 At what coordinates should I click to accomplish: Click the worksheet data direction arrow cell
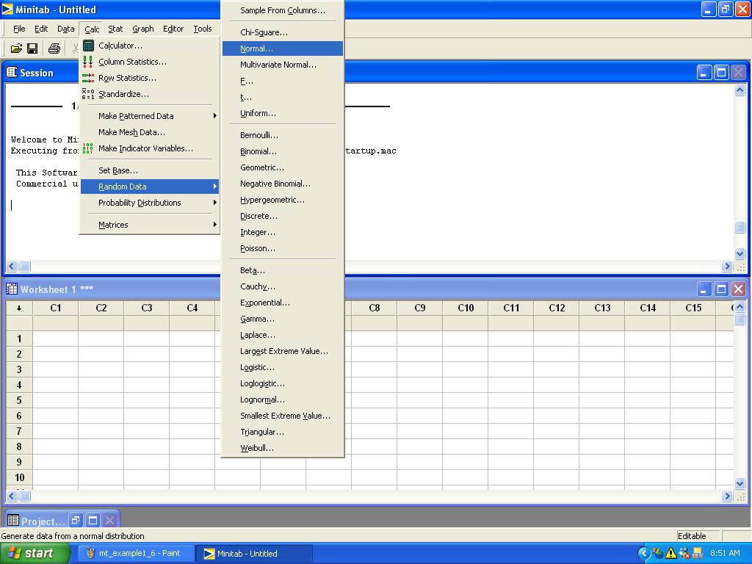click(19, 308)
